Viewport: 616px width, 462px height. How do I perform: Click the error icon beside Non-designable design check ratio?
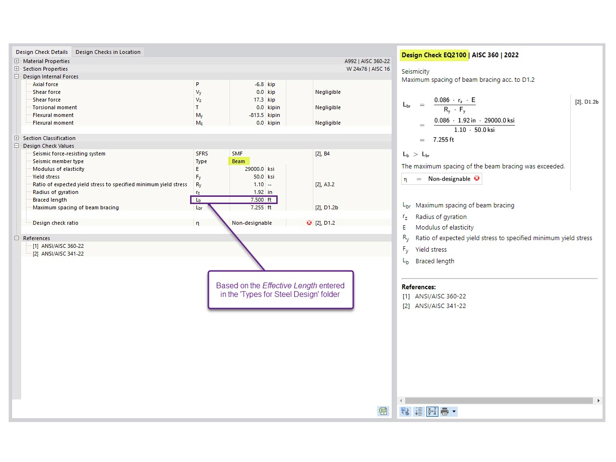click(x=309, y=222)
